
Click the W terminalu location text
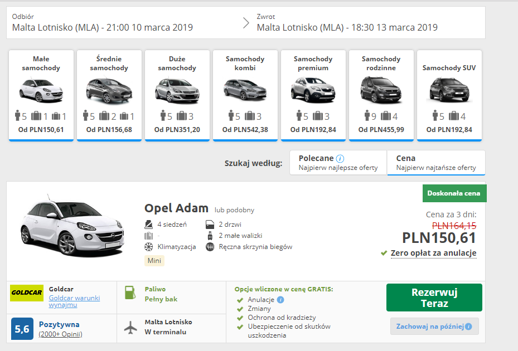[x=166, y=332]
